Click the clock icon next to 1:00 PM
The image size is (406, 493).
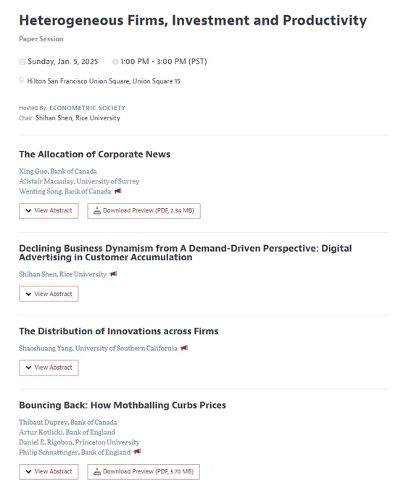point(115,62)
